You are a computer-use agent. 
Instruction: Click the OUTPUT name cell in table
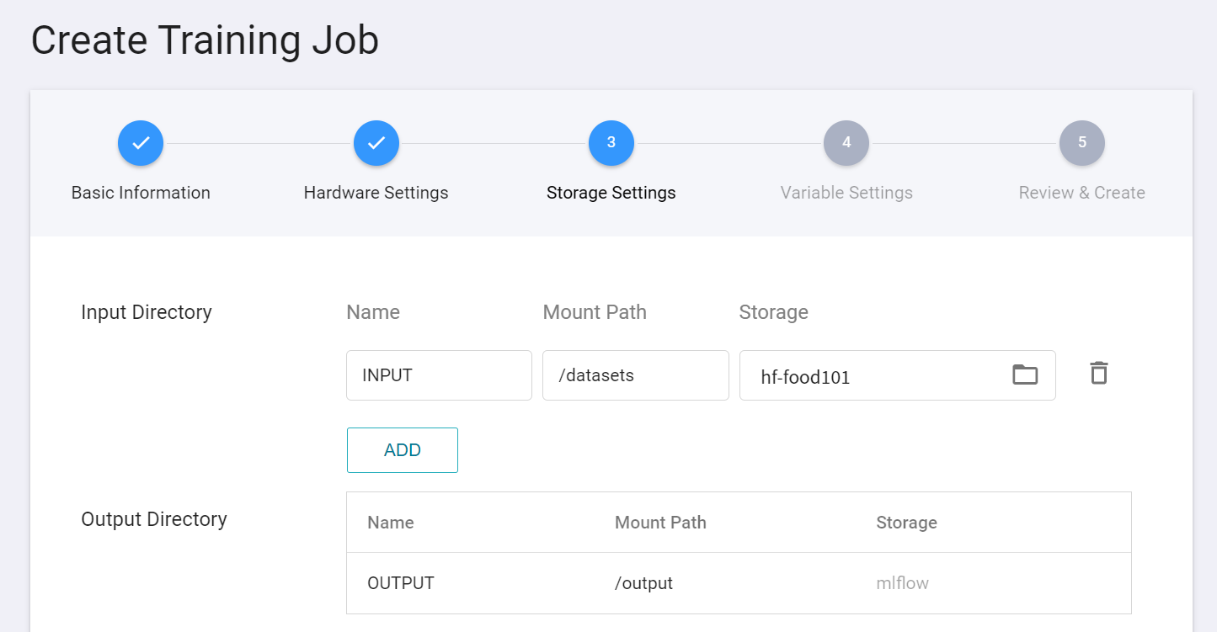[x=401, y=583]
